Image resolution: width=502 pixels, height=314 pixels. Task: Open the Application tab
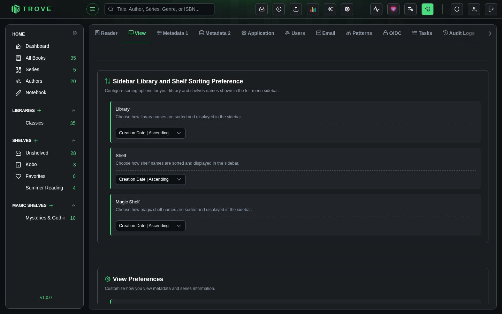coord(258,33)
